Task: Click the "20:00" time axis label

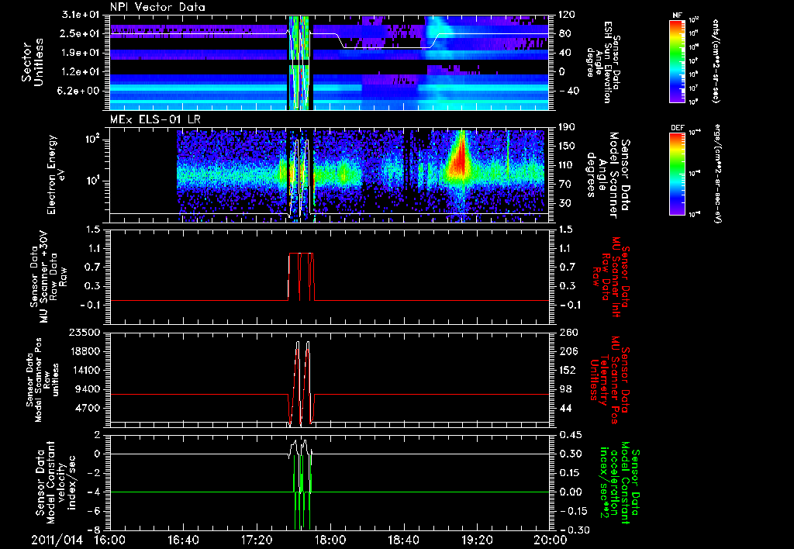Action: 551,540
